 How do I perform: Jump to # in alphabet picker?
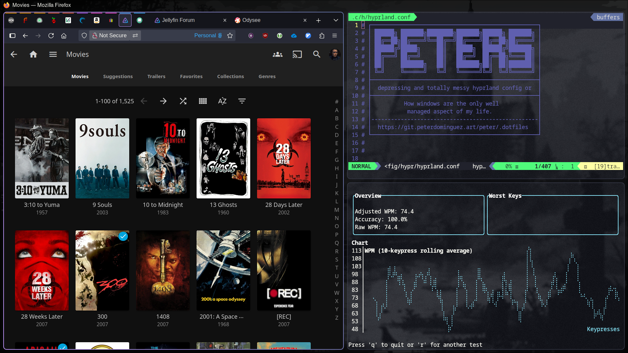[337, 102]
